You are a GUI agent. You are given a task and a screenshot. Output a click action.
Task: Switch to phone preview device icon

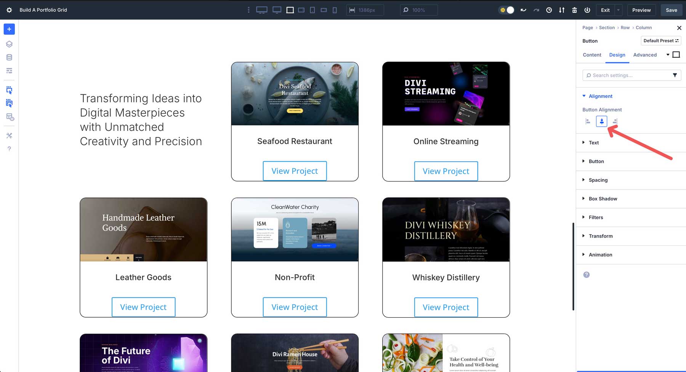click(335, 10)
